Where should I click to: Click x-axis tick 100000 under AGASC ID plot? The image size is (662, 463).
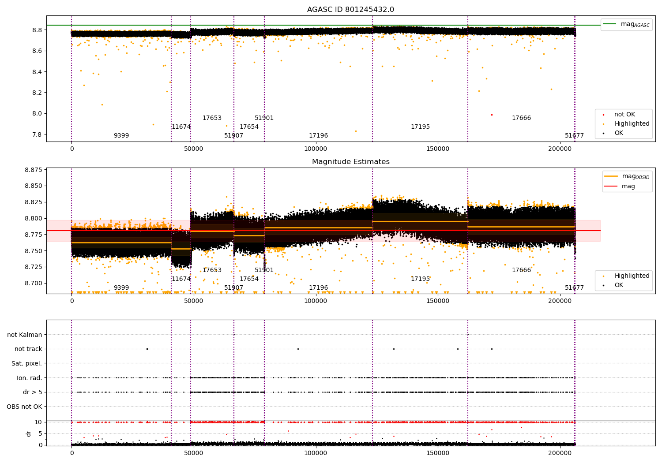coord(316,149)
